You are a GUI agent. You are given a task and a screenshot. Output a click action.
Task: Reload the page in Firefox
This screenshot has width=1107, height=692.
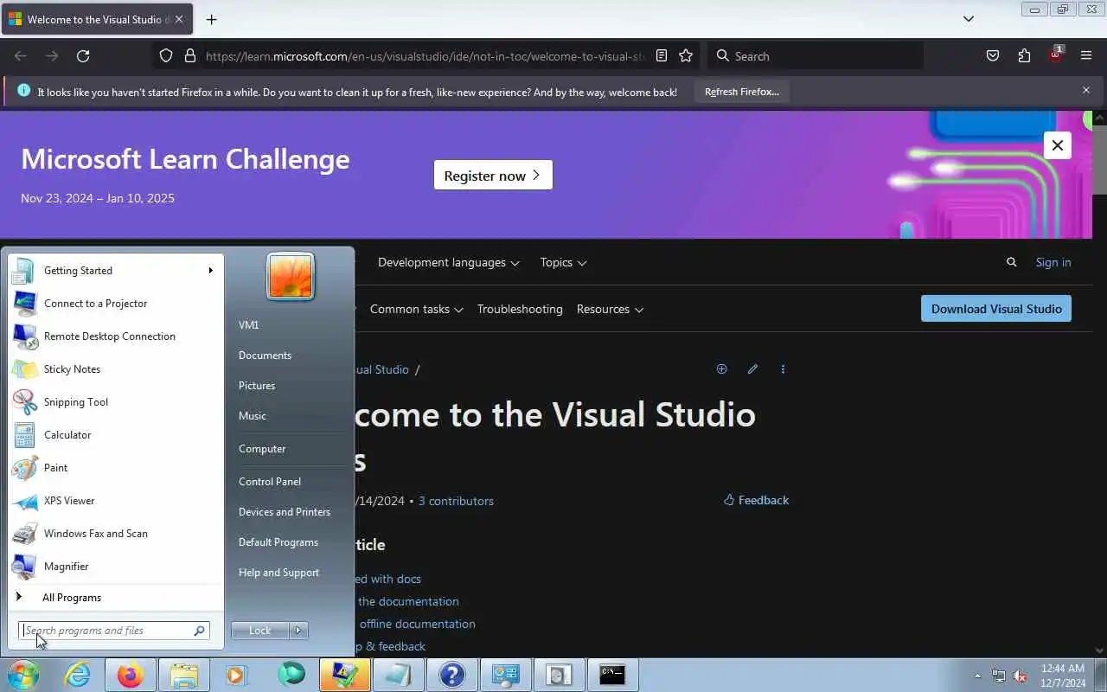(83, 56)
